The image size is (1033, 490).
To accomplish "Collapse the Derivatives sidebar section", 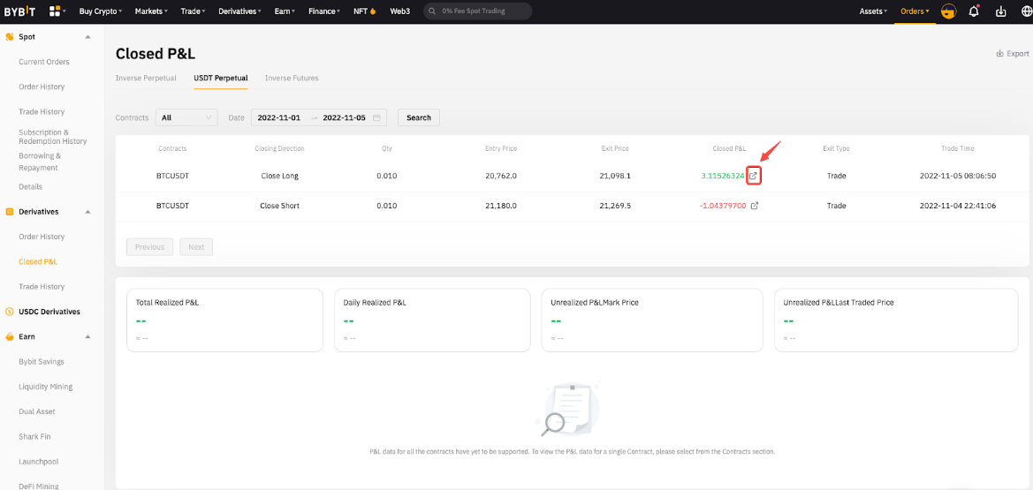I will tap(87, 212).
